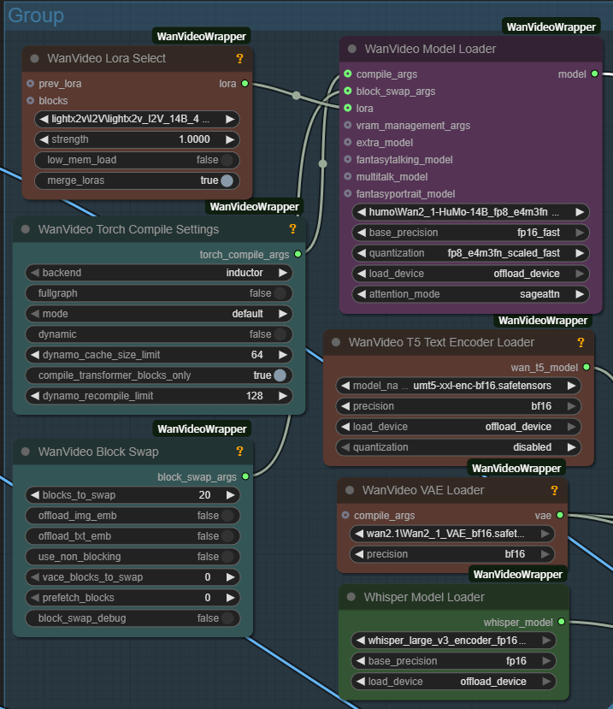The height and width of the screenshot is (709, 613).
Task: Click the fantasytalking_model input socket
Action: point(348,159)
